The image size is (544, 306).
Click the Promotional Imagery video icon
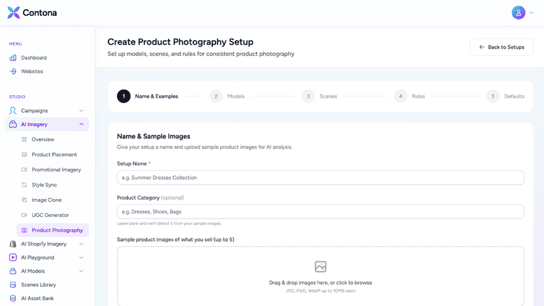point(24,169)
